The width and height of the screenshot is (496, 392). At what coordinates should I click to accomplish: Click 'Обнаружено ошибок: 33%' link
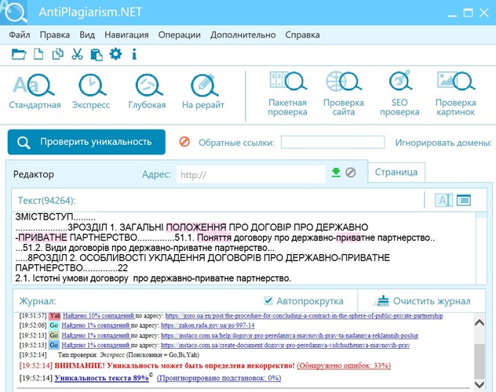coord(344,365)
